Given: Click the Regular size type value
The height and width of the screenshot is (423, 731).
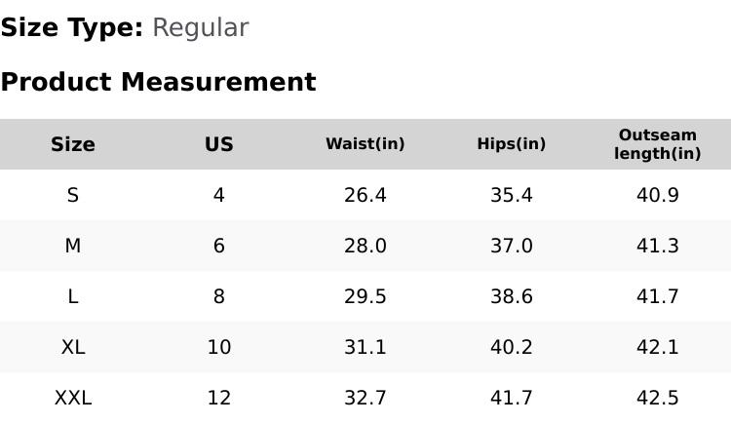Looking at the screenshot, I should (200, 28).
